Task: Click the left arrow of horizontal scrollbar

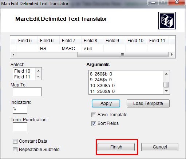Action: (x=13, y=54)
